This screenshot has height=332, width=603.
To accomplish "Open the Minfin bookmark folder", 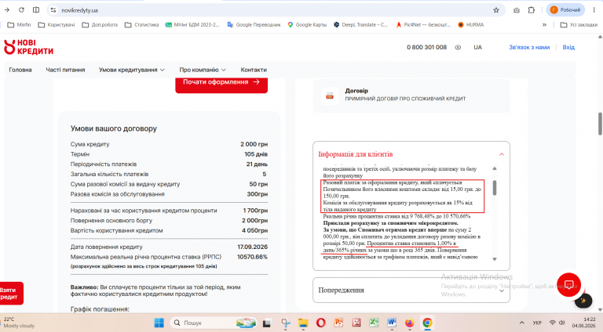I will [x=19, y=24].
